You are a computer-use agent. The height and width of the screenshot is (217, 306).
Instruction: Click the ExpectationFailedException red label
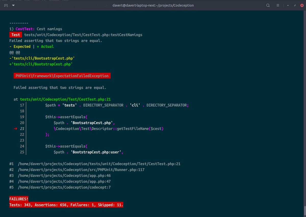[x=62, y=76]
